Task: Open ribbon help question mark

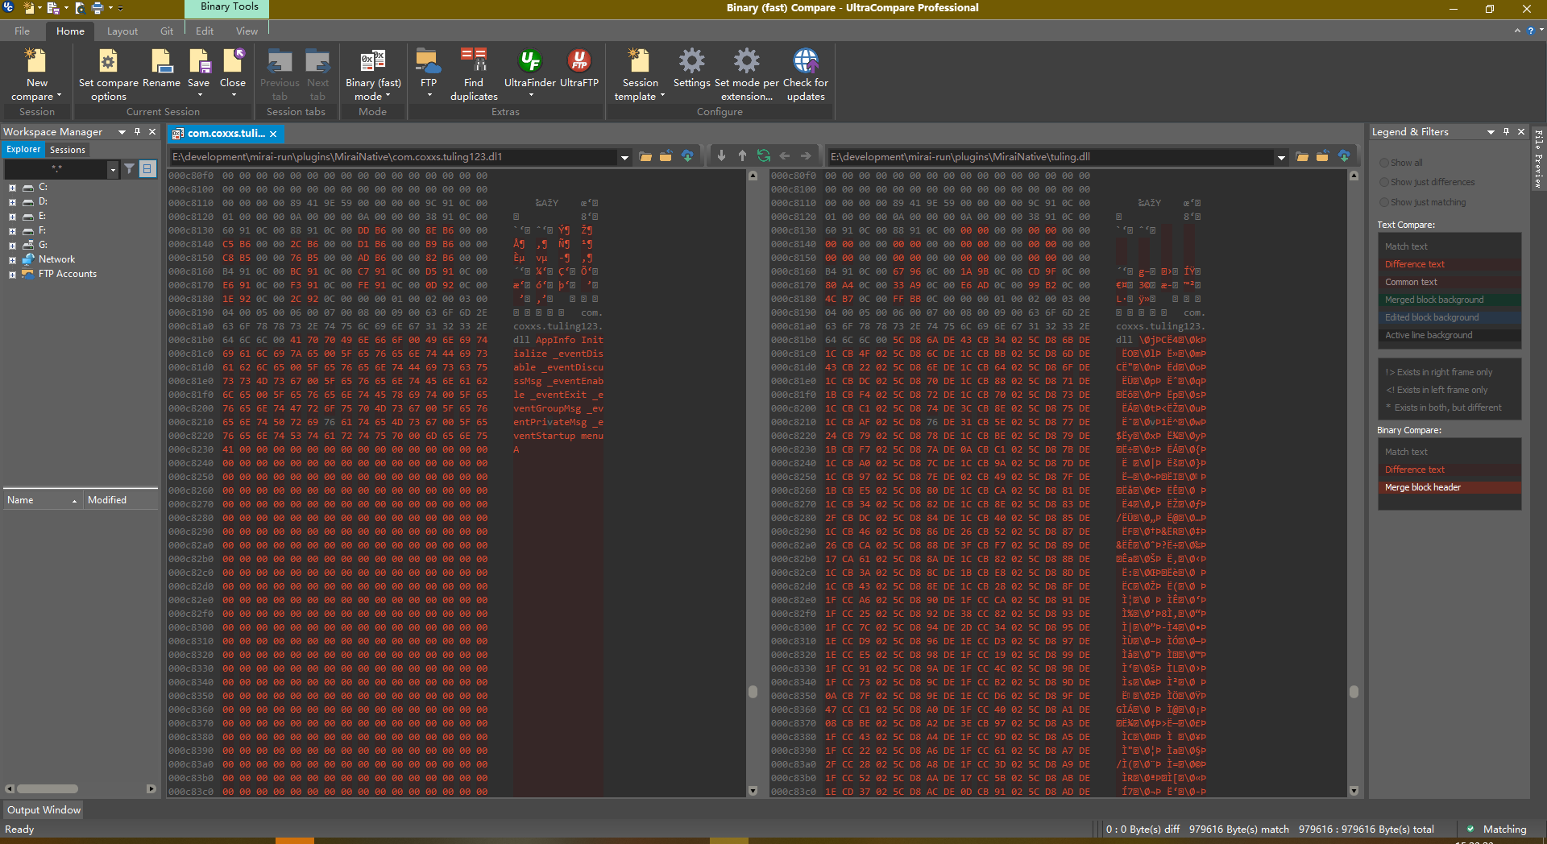Action: (x=1530, y=31)
